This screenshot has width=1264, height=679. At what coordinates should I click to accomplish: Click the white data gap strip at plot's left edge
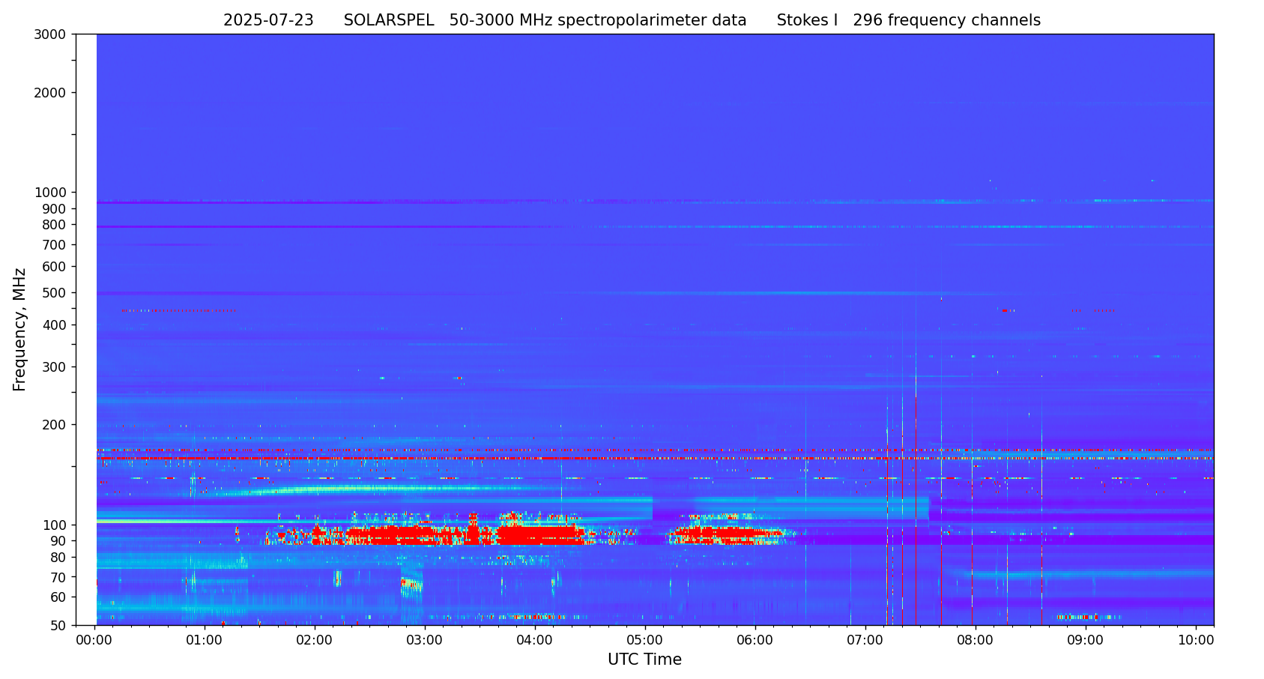tap(86, 330)
